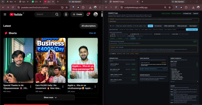The image size is (202, 105).
Task: Click Ask Gemini in YouTube window
Action: point(75,2)
